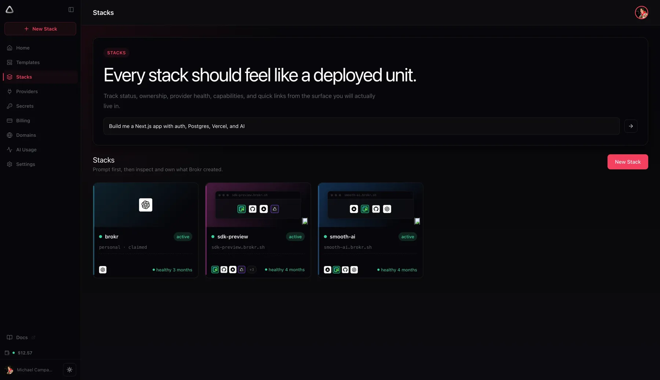Show the +3 more providers badge on sdk-preview
The image size is (660, 380).
tap(252, 270)
